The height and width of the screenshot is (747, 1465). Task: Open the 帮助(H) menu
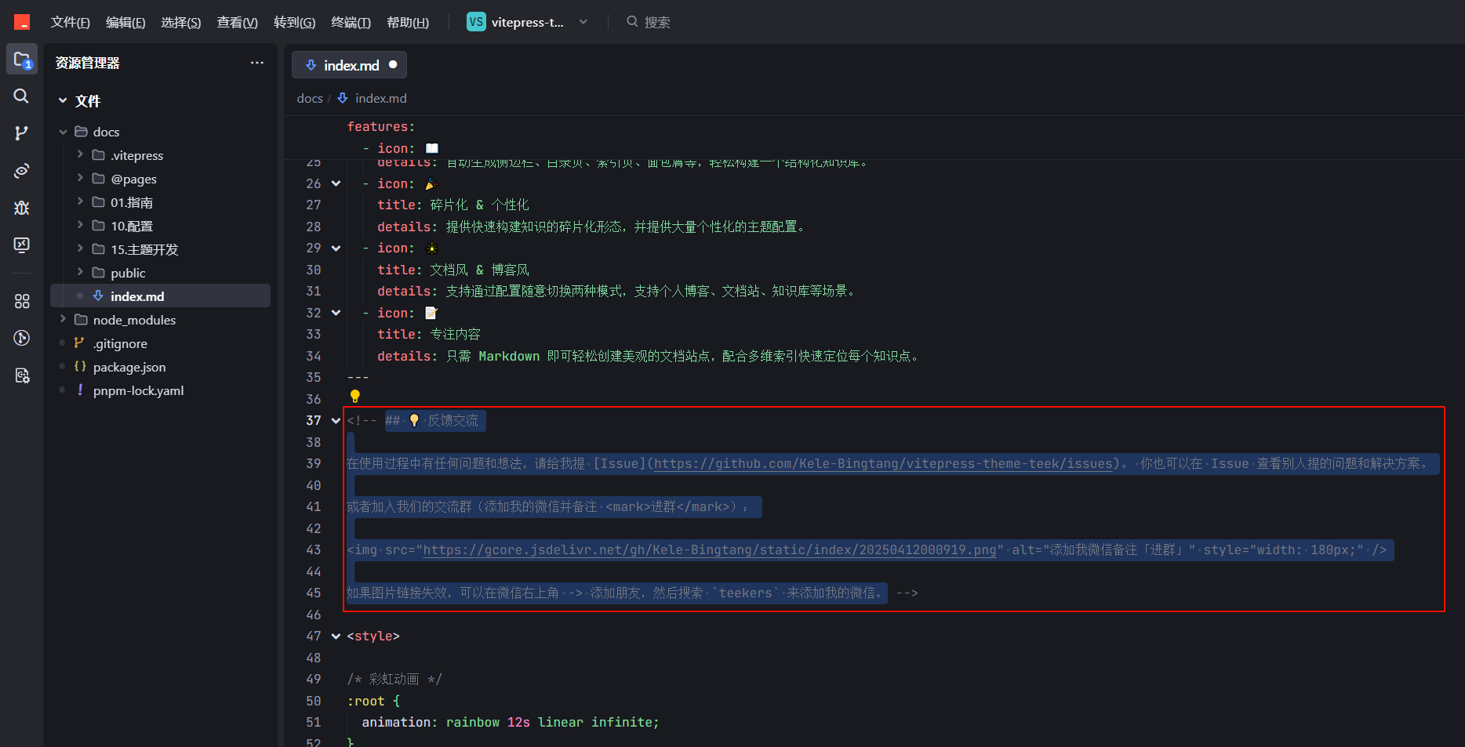408,22
